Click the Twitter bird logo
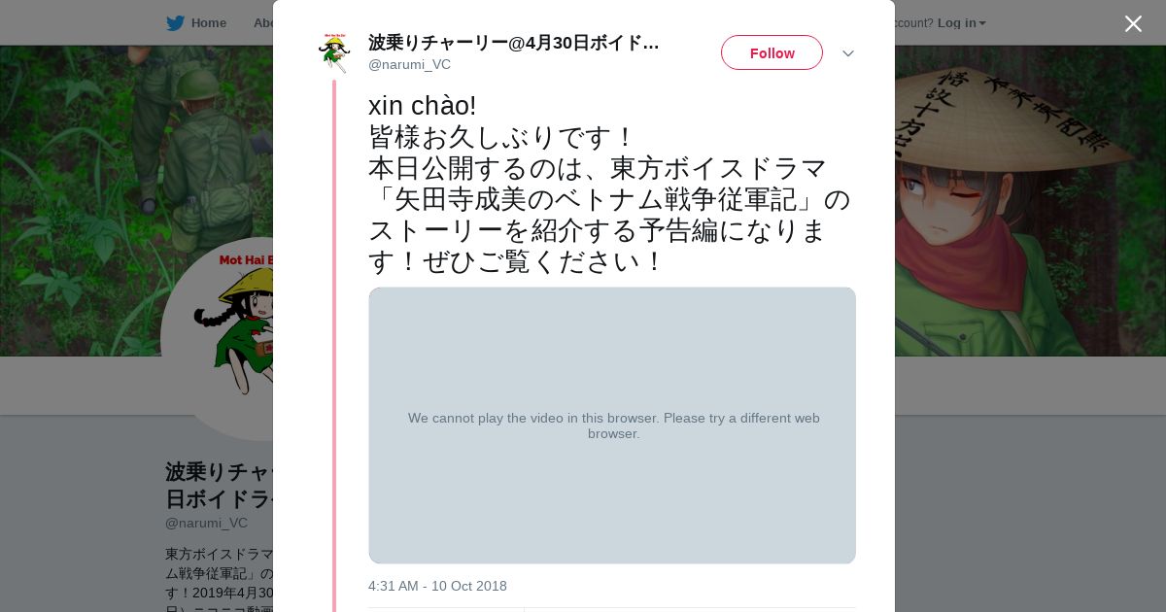The width and height of the screenshot is (1166, 612). click(175, 23)
